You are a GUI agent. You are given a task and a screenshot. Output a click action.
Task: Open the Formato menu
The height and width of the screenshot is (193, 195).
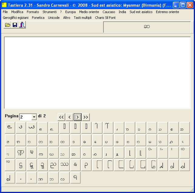[x=33, y=12]
